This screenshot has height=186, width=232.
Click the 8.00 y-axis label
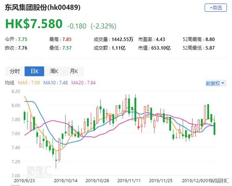click(x=16, y=106)
